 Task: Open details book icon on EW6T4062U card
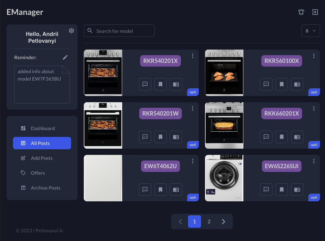tap(176, 190)
